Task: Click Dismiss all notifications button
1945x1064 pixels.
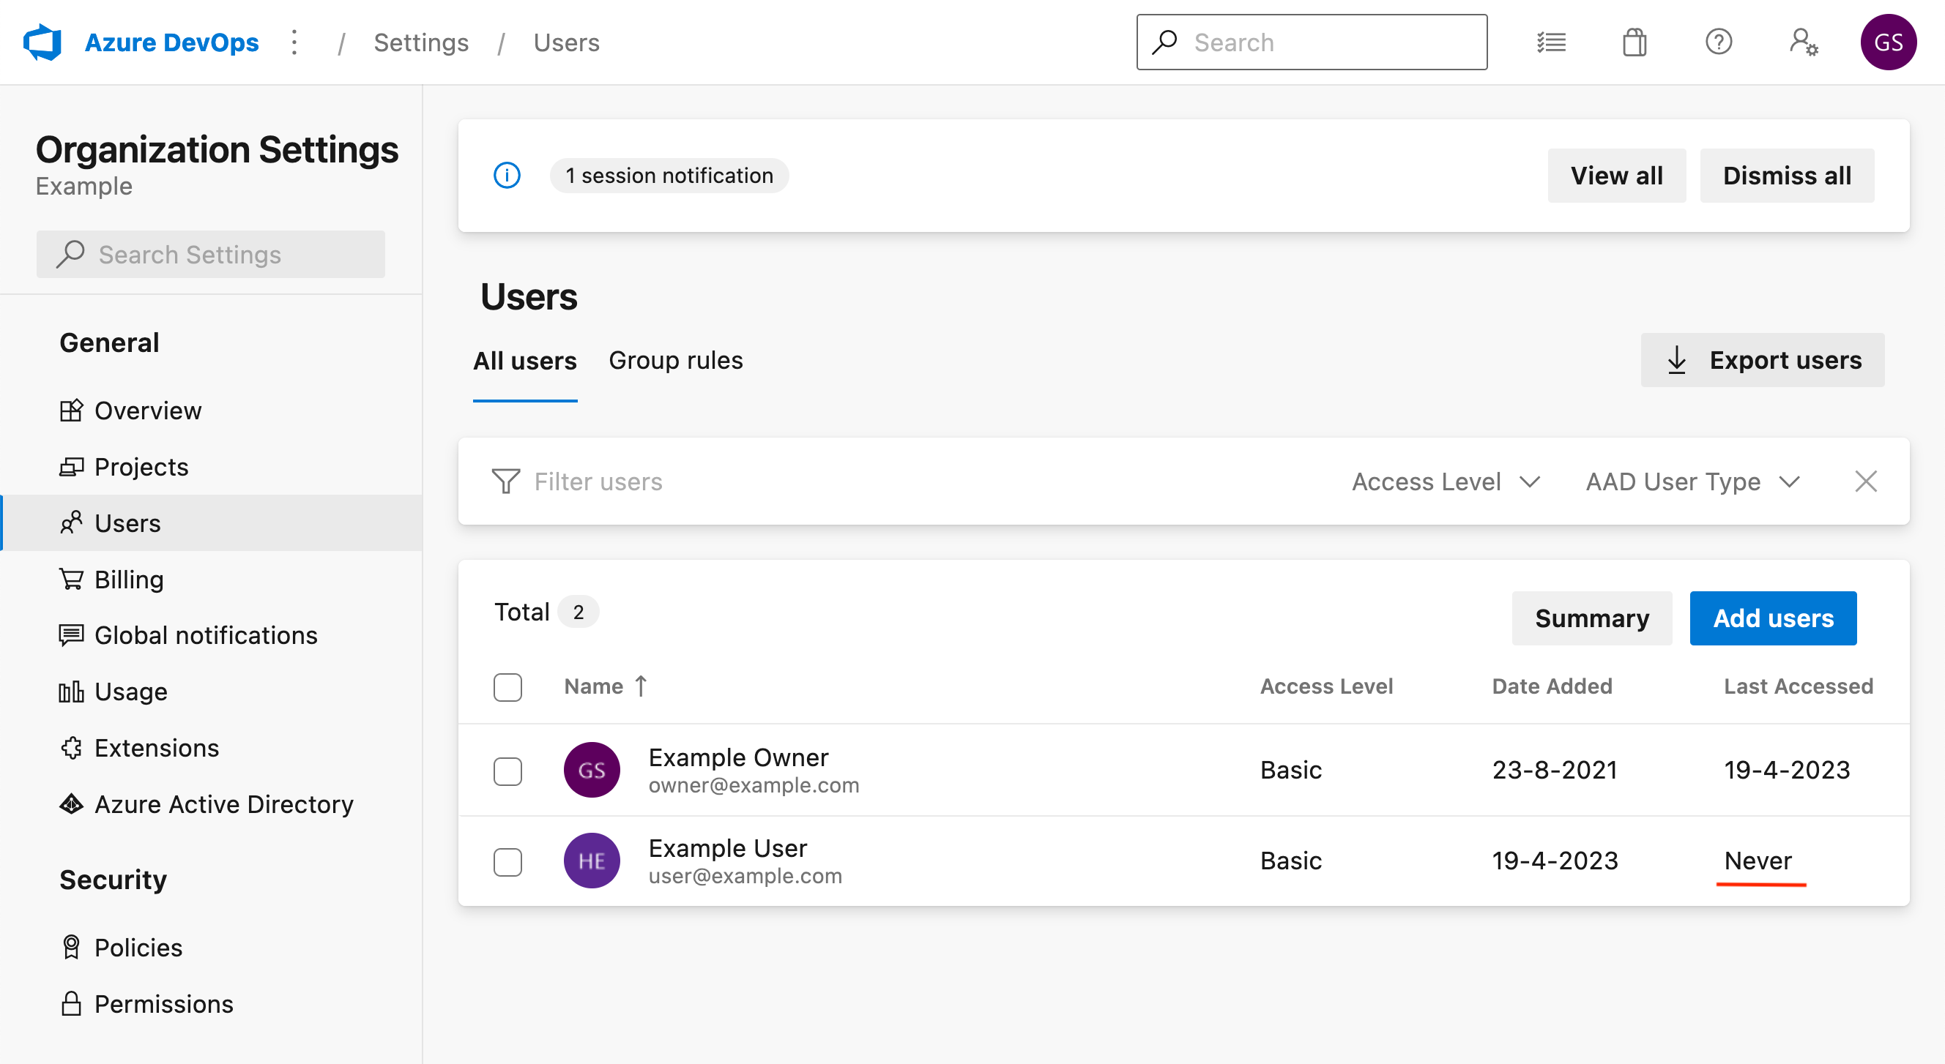Action: click(1786, 175)
